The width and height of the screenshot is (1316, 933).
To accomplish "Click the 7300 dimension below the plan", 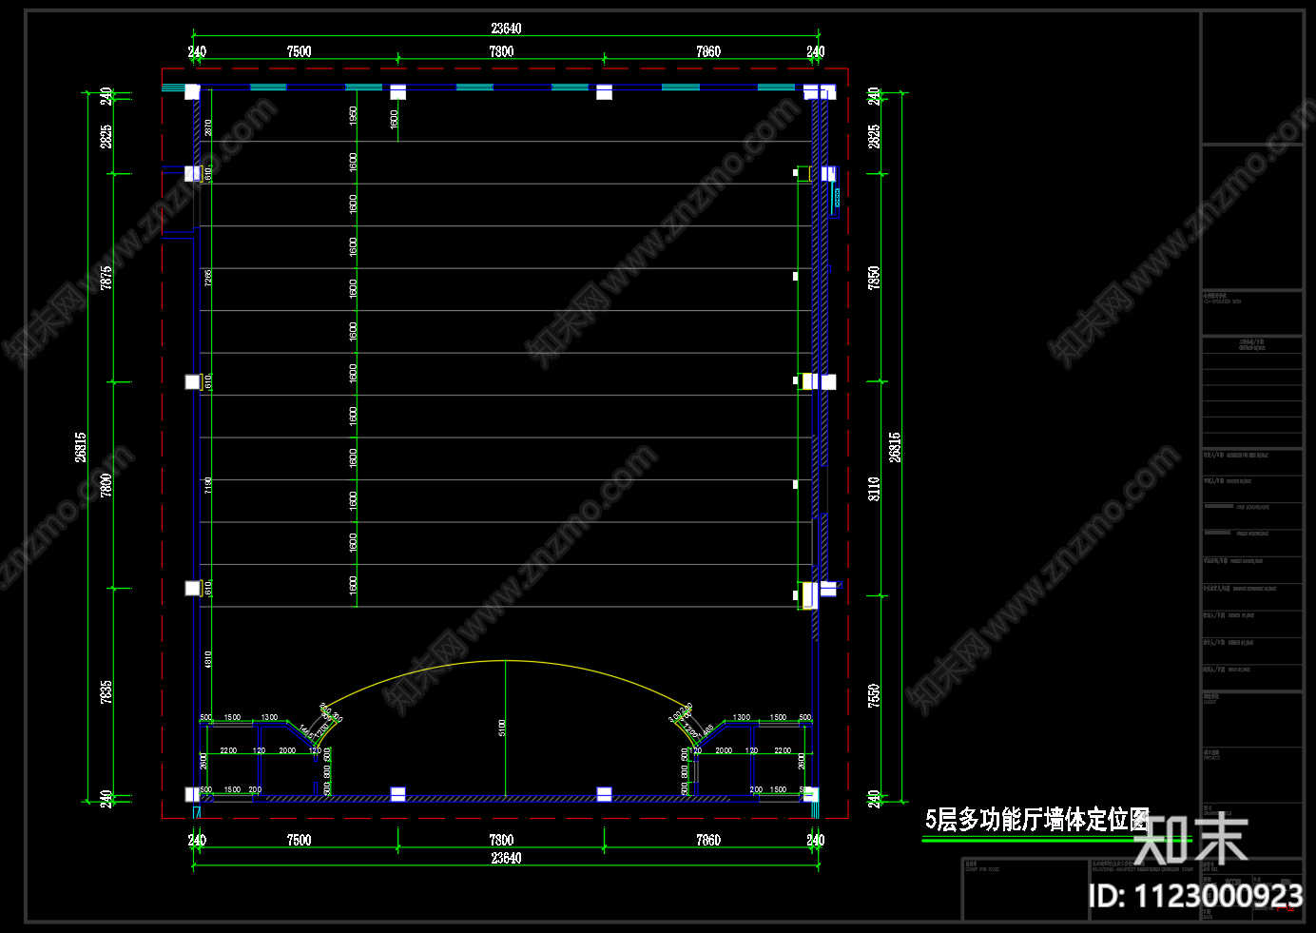I will pyautogui.click(x=501, y=840).
